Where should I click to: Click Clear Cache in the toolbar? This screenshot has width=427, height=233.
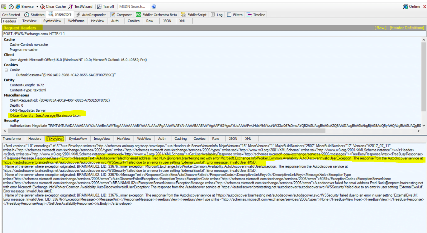click(x=53, y=6)
